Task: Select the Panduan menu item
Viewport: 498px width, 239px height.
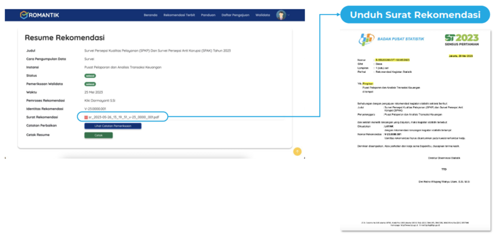Action: coord(208,15)
